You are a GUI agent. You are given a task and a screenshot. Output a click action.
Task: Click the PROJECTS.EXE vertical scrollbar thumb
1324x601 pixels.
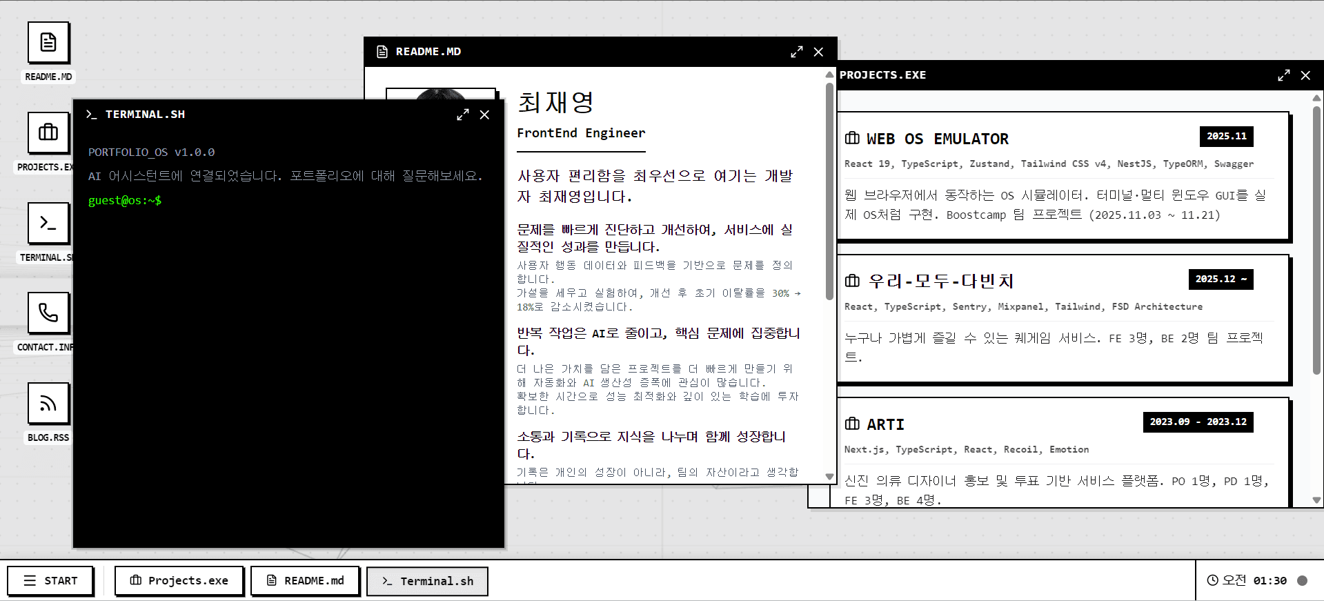[1316, 240]
